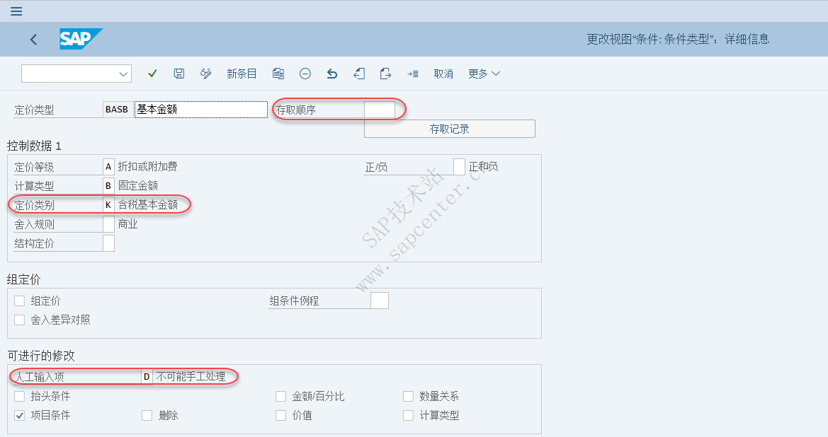The image size is (828, 437).
Task: Toggle the 删除 checkbox
Action: [147, 415]
